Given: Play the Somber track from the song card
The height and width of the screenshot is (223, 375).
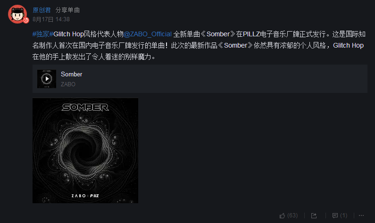Looking at the screenshot, I should (x=47, y=79).
